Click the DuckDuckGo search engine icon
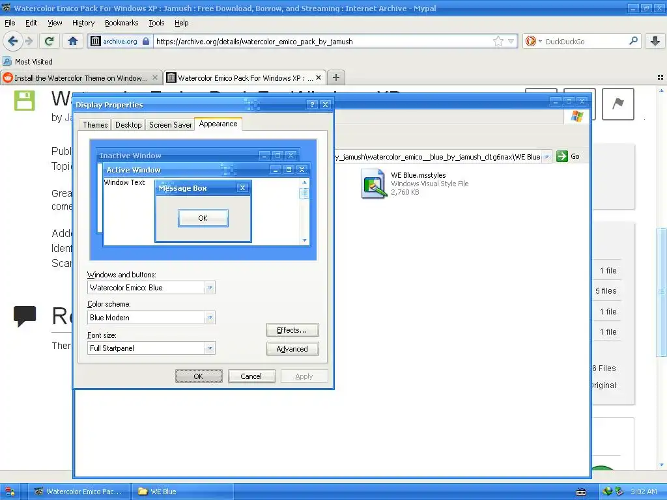This screenshot has width=667, height=500. 530,41
